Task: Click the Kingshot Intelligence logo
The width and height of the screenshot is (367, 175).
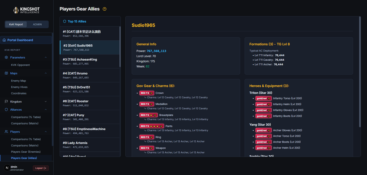Action: [27, 10]
